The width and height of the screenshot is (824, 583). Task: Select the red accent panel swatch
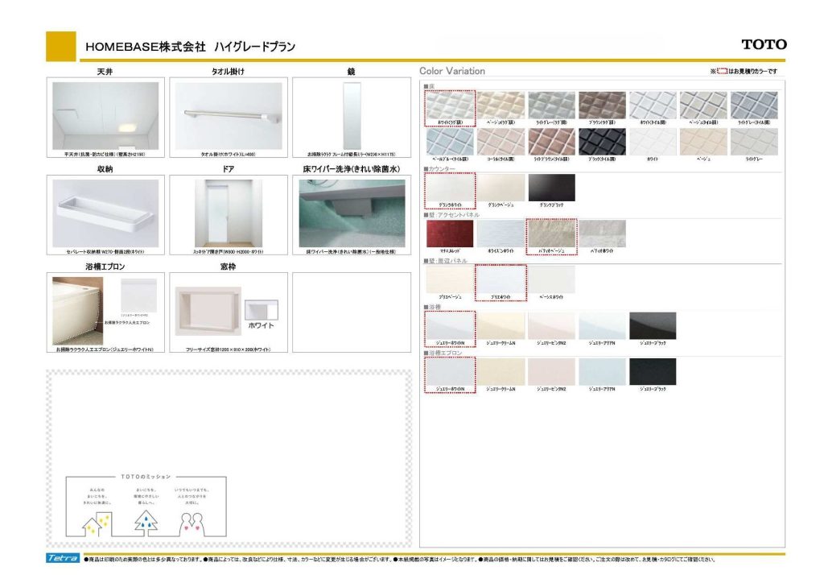tap(450, 234)
